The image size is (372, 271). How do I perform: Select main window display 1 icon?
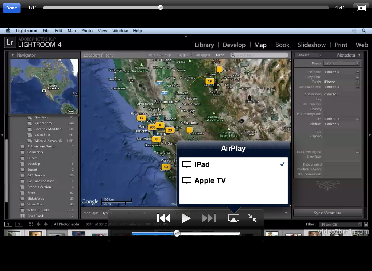(x=8, y=224)
